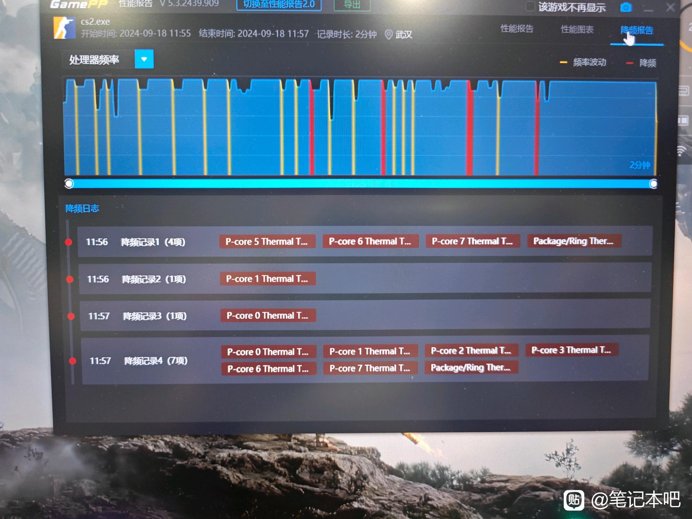Click the location pin icon beside 武汉
This screenshot has height=519, width=692.
tap(389, 35)
